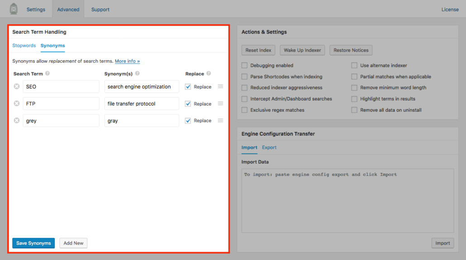This screenshot has height=260, width=466.
Task: Click the Import button
Action: coord(443,243)
